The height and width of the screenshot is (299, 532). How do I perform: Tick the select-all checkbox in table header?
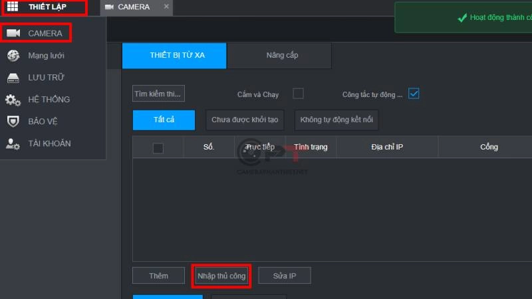[158, 148]
